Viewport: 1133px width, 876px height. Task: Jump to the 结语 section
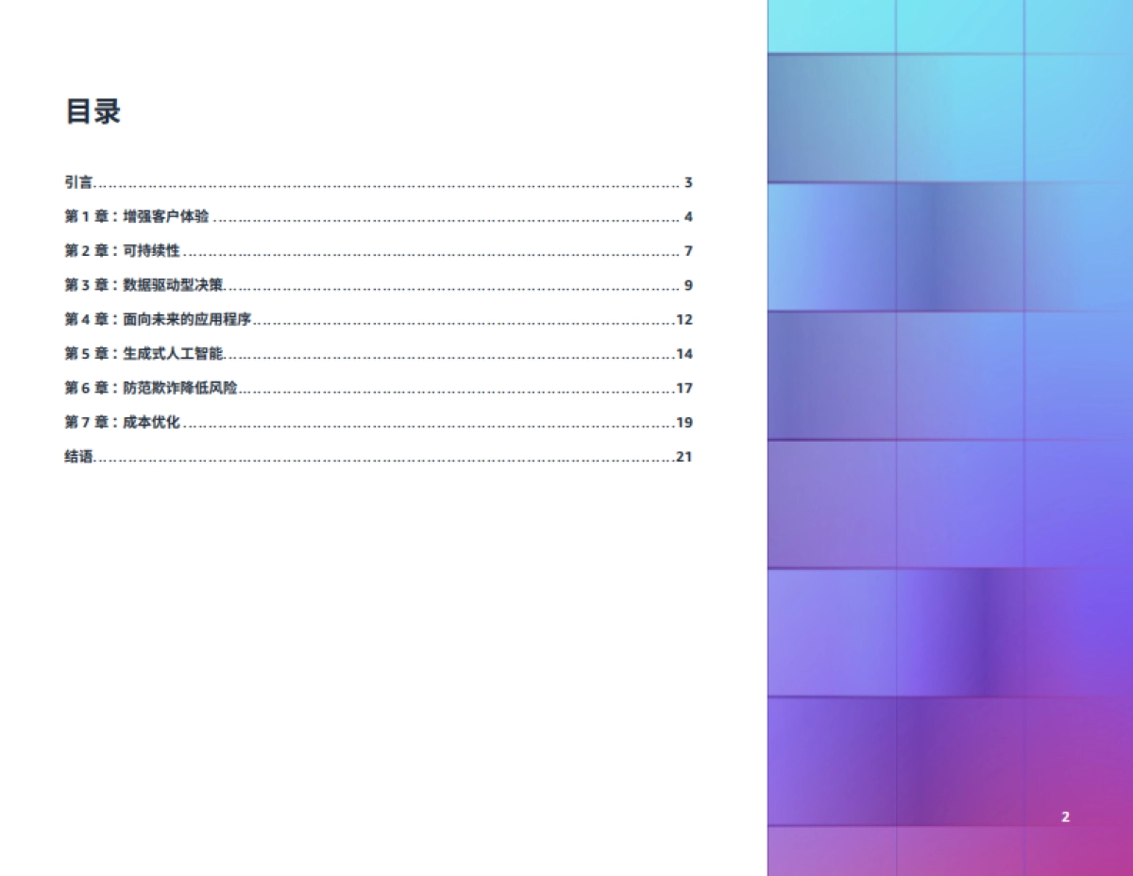[x=78, y=457]
